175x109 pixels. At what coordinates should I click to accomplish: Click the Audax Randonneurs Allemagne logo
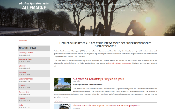coord(34,6)
